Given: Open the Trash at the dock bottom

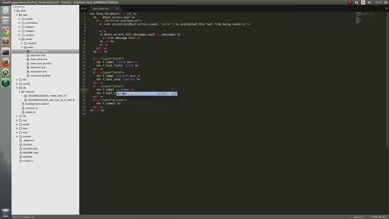Looking at the screenshot, I should [x=5, y=213].
